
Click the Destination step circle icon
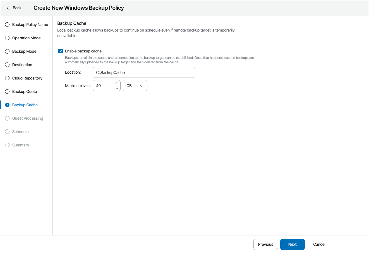coord(7,65)
